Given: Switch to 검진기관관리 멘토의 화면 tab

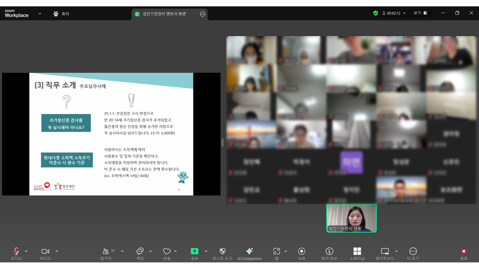Looking at the screenshot, I should click(x=165, y=14).
